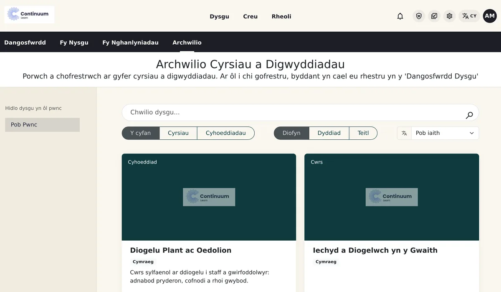Screen dimensions: 501x292
Task: Expand the Pob iaith language dropdown
Action: click(x=445, y=133)
